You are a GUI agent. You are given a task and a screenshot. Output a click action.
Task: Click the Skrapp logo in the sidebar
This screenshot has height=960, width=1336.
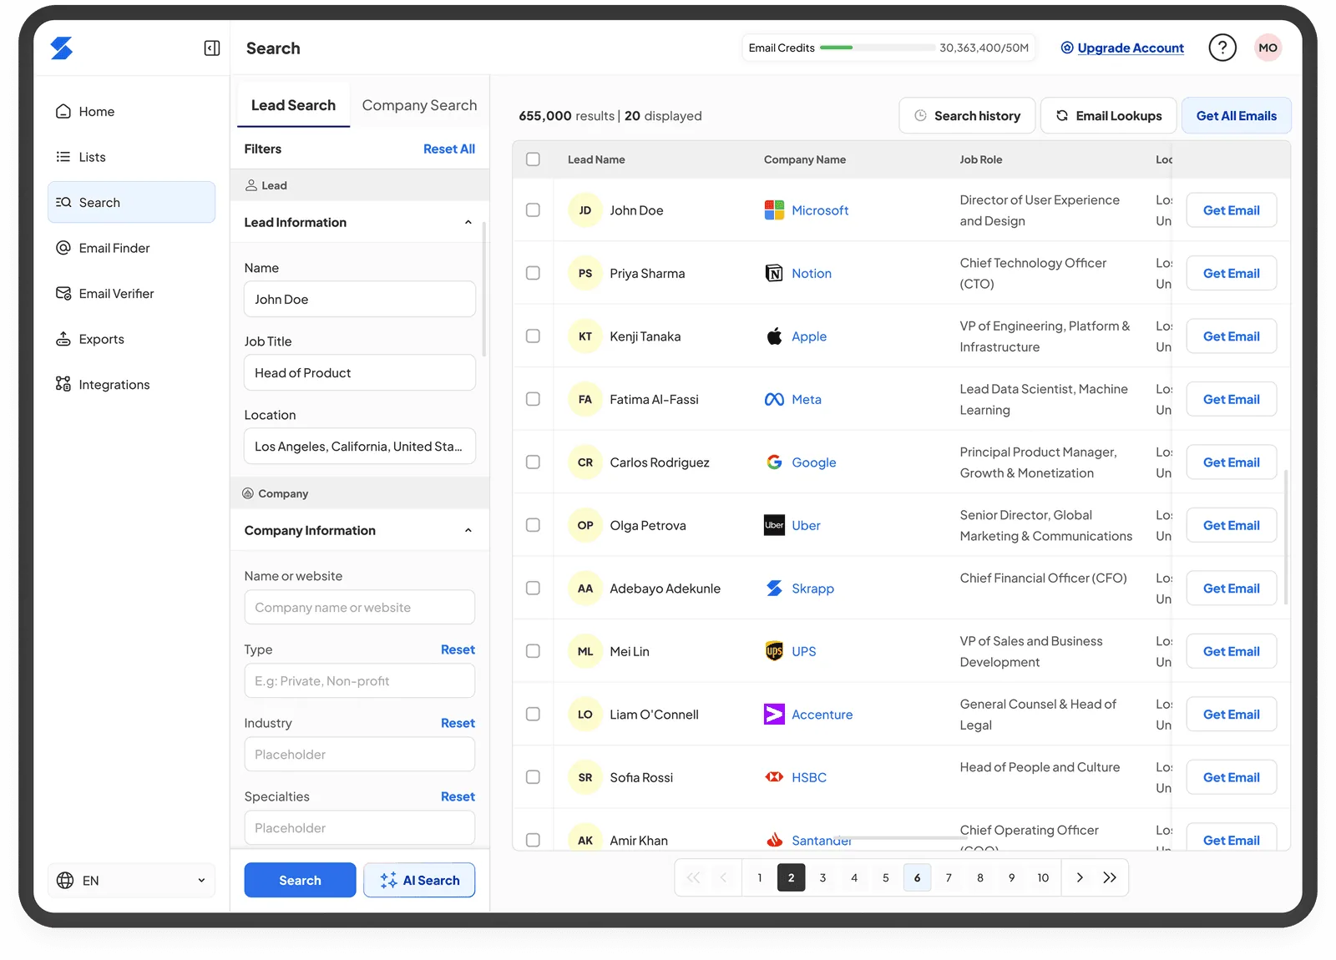[62, 48]
